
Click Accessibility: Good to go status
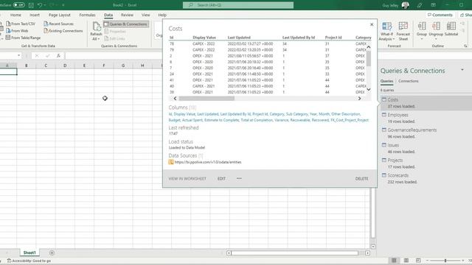tap(29, 261)
